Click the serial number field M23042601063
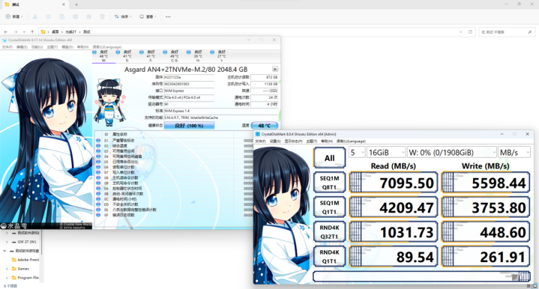539x289 pixels. point(189,84)
